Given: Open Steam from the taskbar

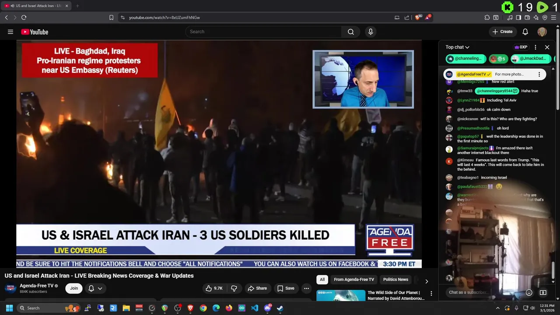Looking at the screenshot, I should [280, 308].
